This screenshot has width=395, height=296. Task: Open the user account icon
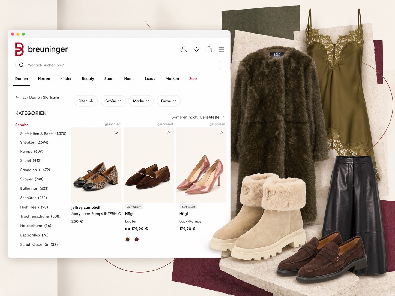pos(184,49)
